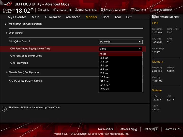Click the 1.394 V core voltage value
This screenshot has width=183, height=137.
[x=156, y=52]
